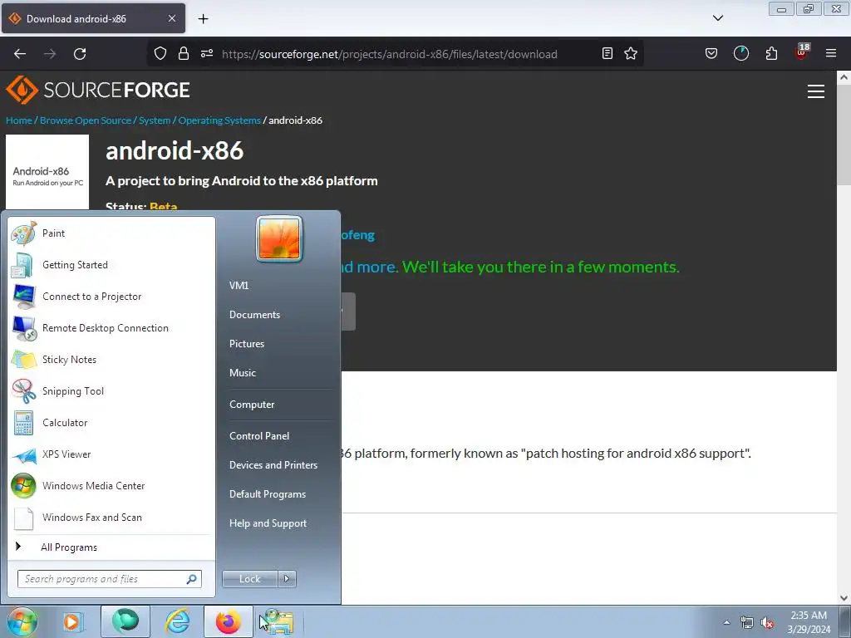Click the tracking protection shield icon

tap(160, 54)
